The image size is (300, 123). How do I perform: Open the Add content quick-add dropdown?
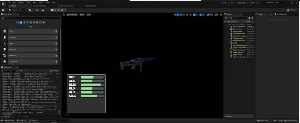click(x=30, y=10)
